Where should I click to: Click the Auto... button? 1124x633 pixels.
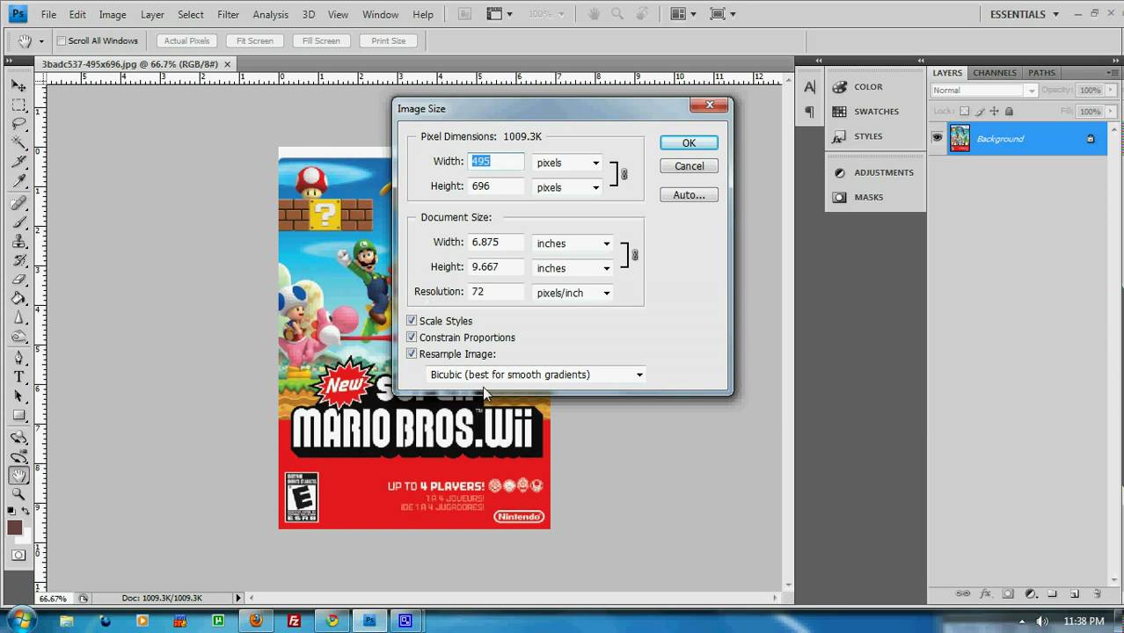[x=689, y=194]
